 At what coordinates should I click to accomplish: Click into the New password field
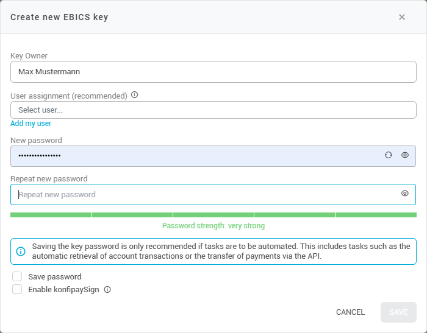point(195,156)
